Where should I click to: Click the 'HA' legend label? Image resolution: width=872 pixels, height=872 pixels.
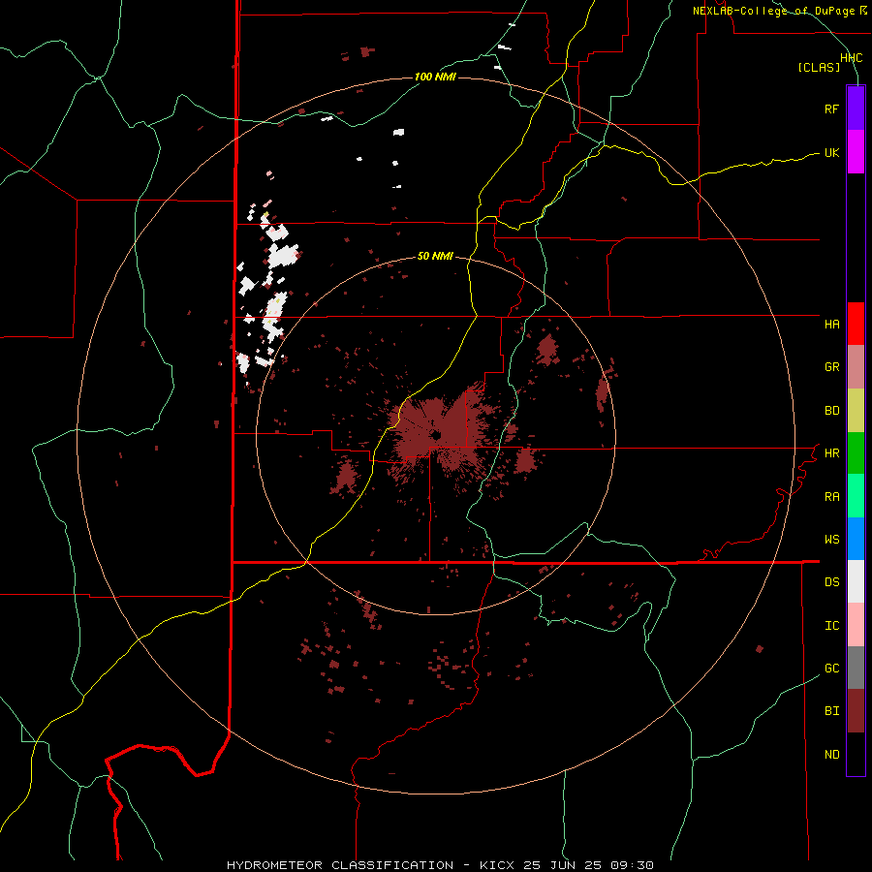[831, 325]
